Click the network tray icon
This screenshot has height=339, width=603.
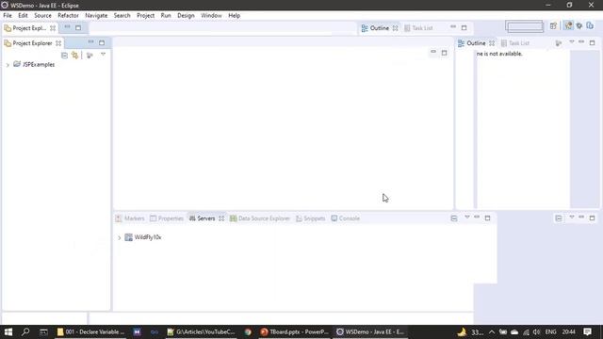coord(526,332)
